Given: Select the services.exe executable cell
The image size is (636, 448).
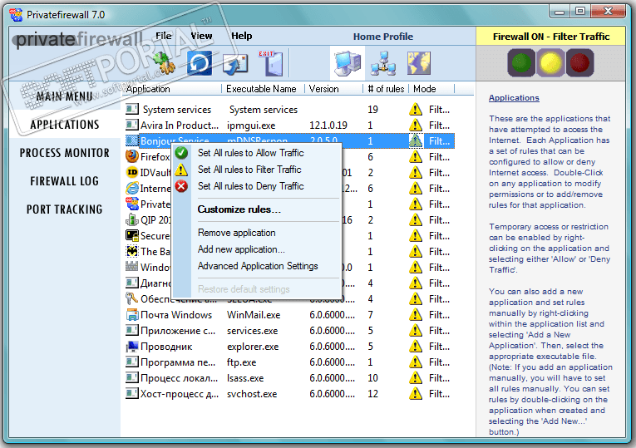Looking at the screenshot, I should click(x=252, y=331).
